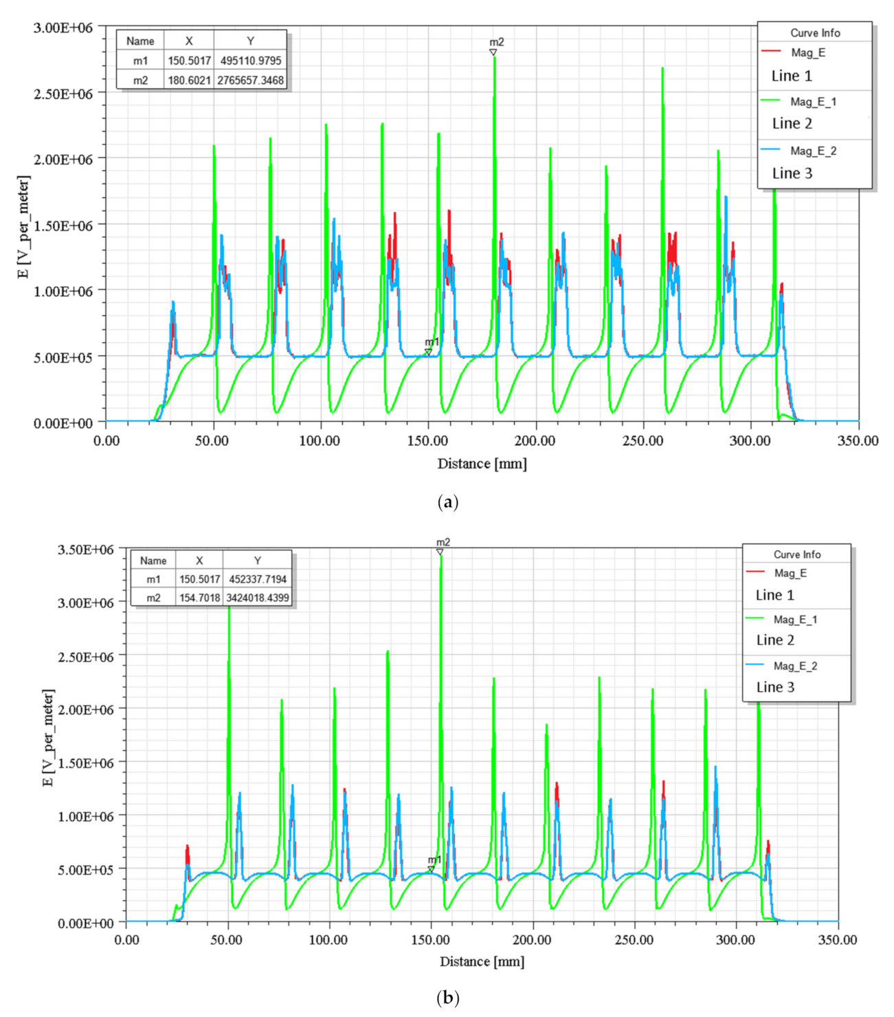Click red Mag_E line swatch in top legend

pos(772,52)
